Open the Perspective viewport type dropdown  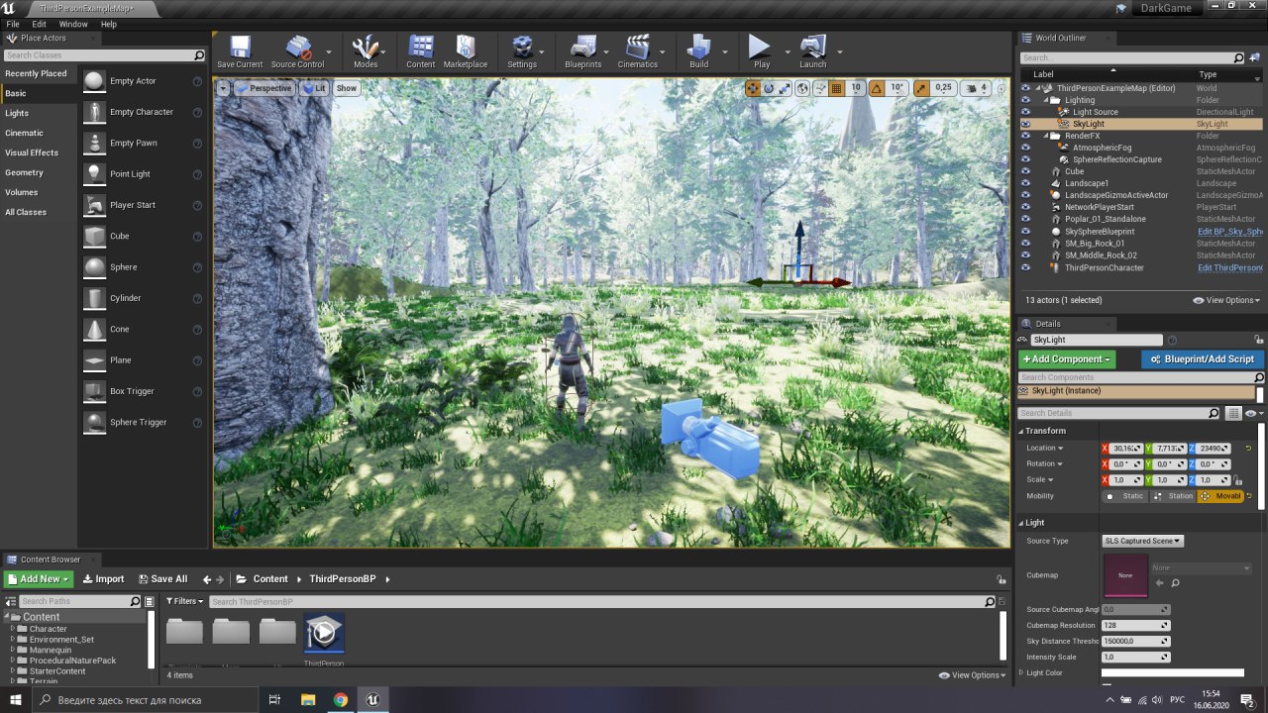264,88
